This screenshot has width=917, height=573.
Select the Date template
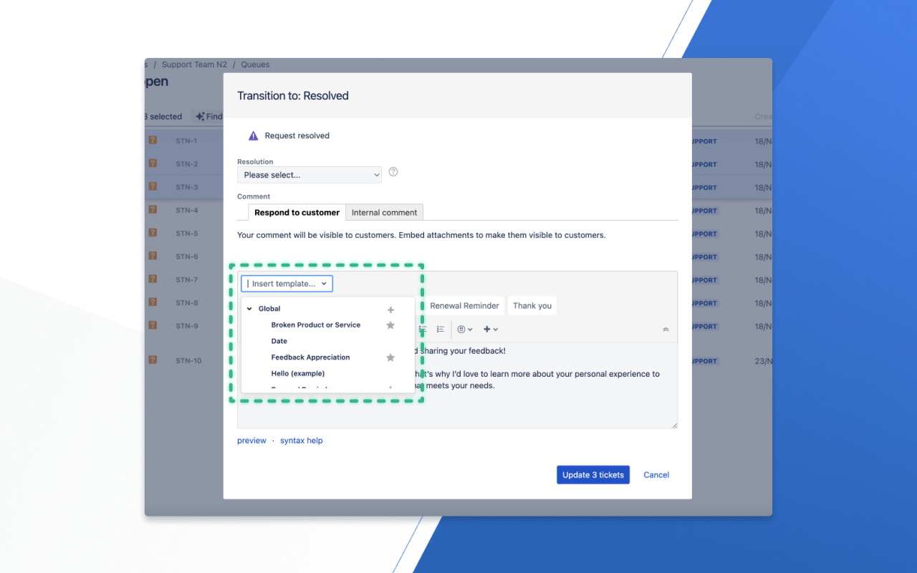coord(279,342)
